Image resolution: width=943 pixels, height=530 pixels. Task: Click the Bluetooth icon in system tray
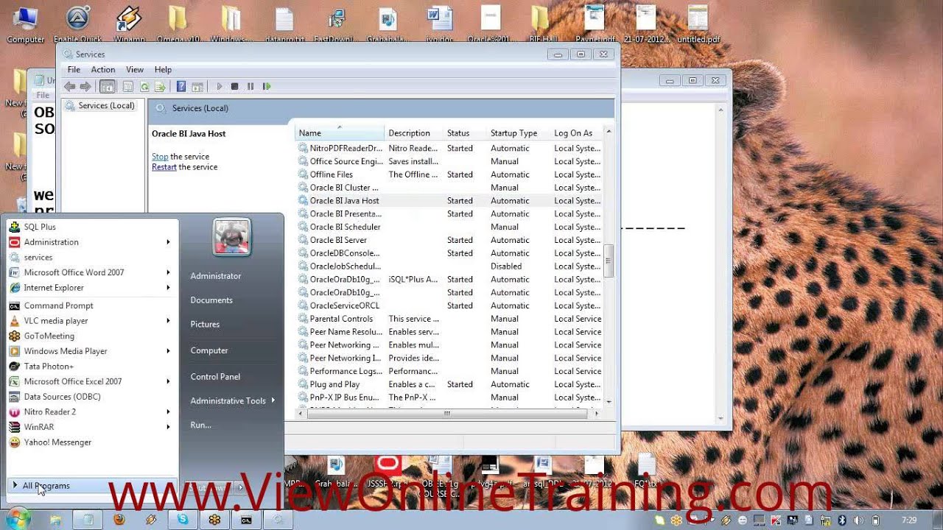tap(843, 520)
